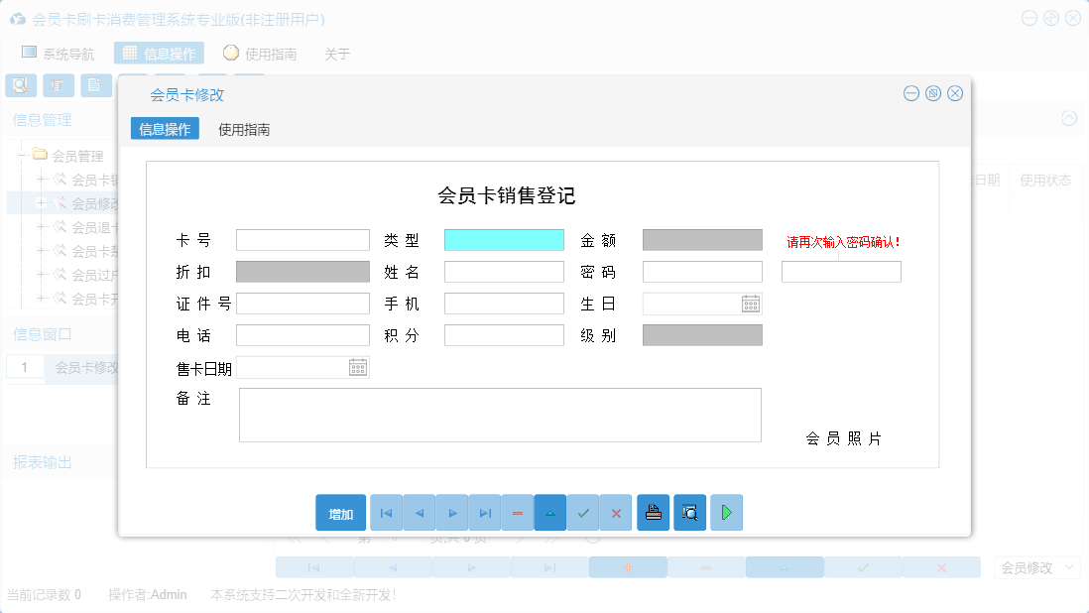Click the green execute arrow icon
Screen dimensions: 1089x613
pos(726,513)
